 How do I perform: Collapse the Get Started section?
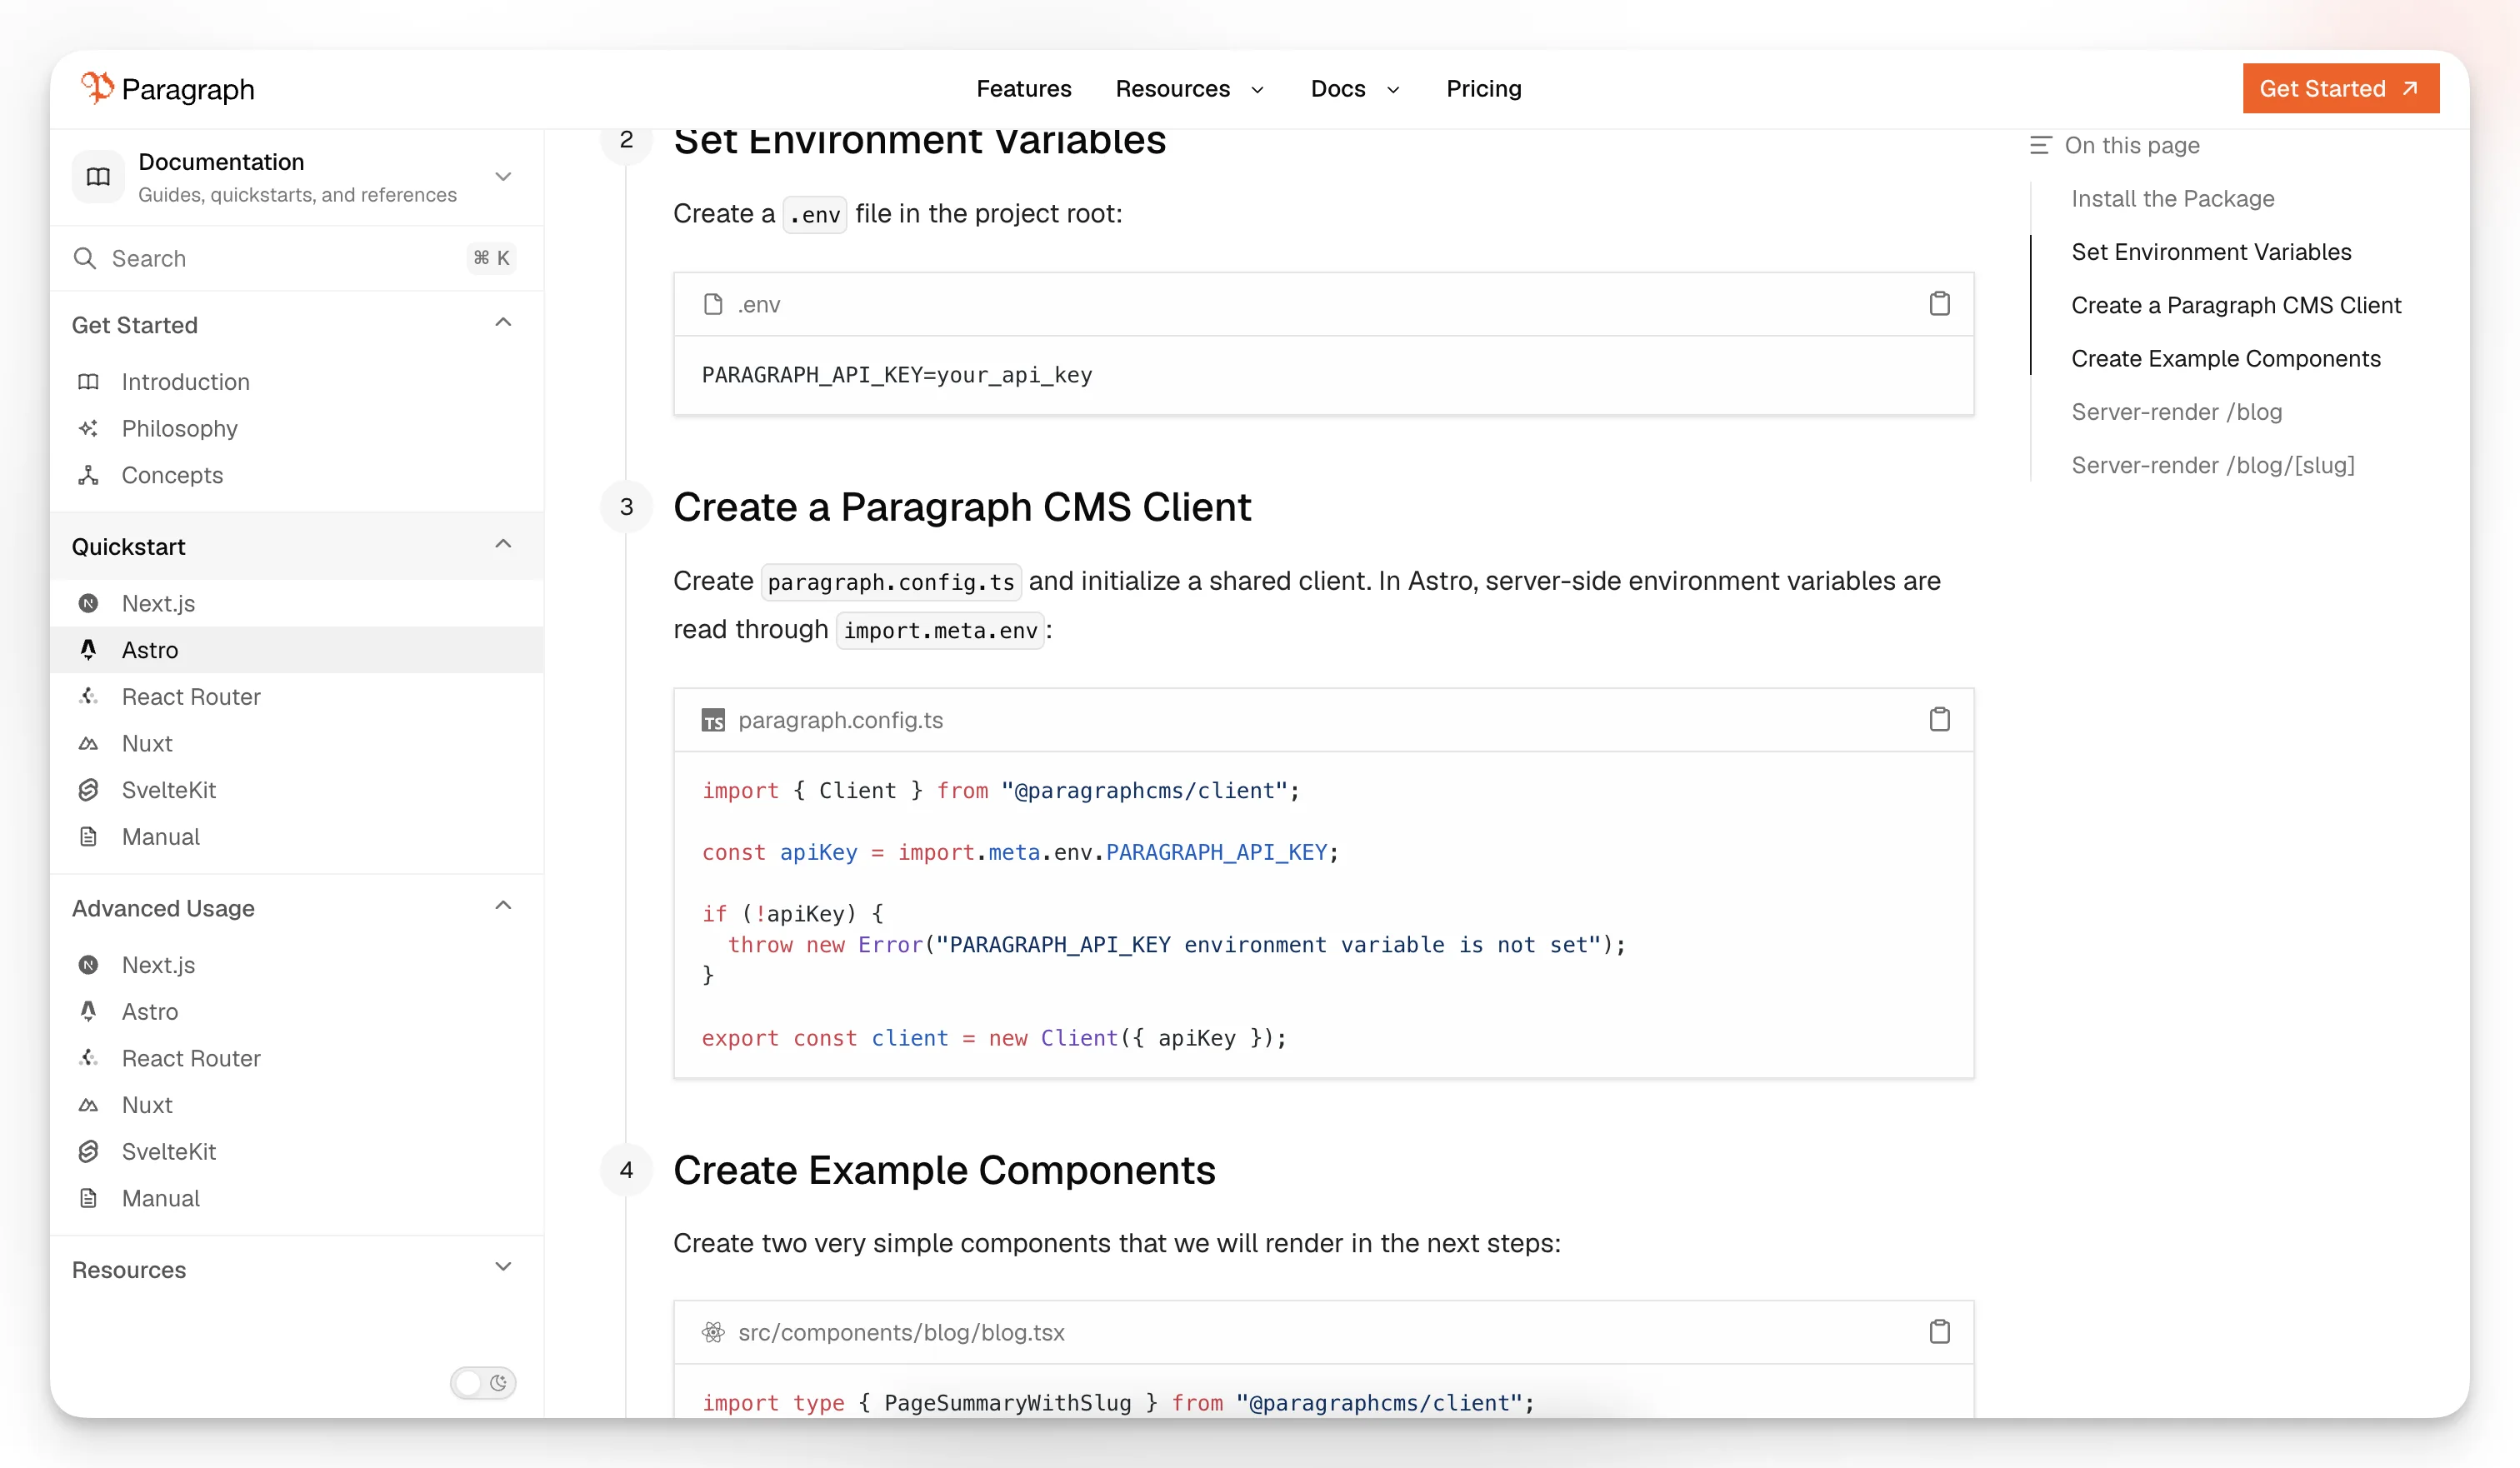pyautogui.click(x=503, y=322)
